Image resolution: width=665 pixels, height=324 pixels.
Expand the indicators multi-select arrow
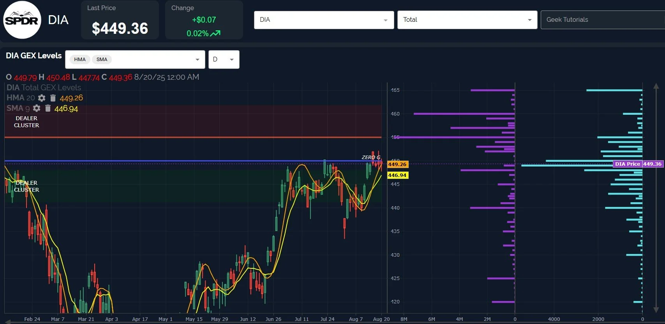click(x=198, y=60)
